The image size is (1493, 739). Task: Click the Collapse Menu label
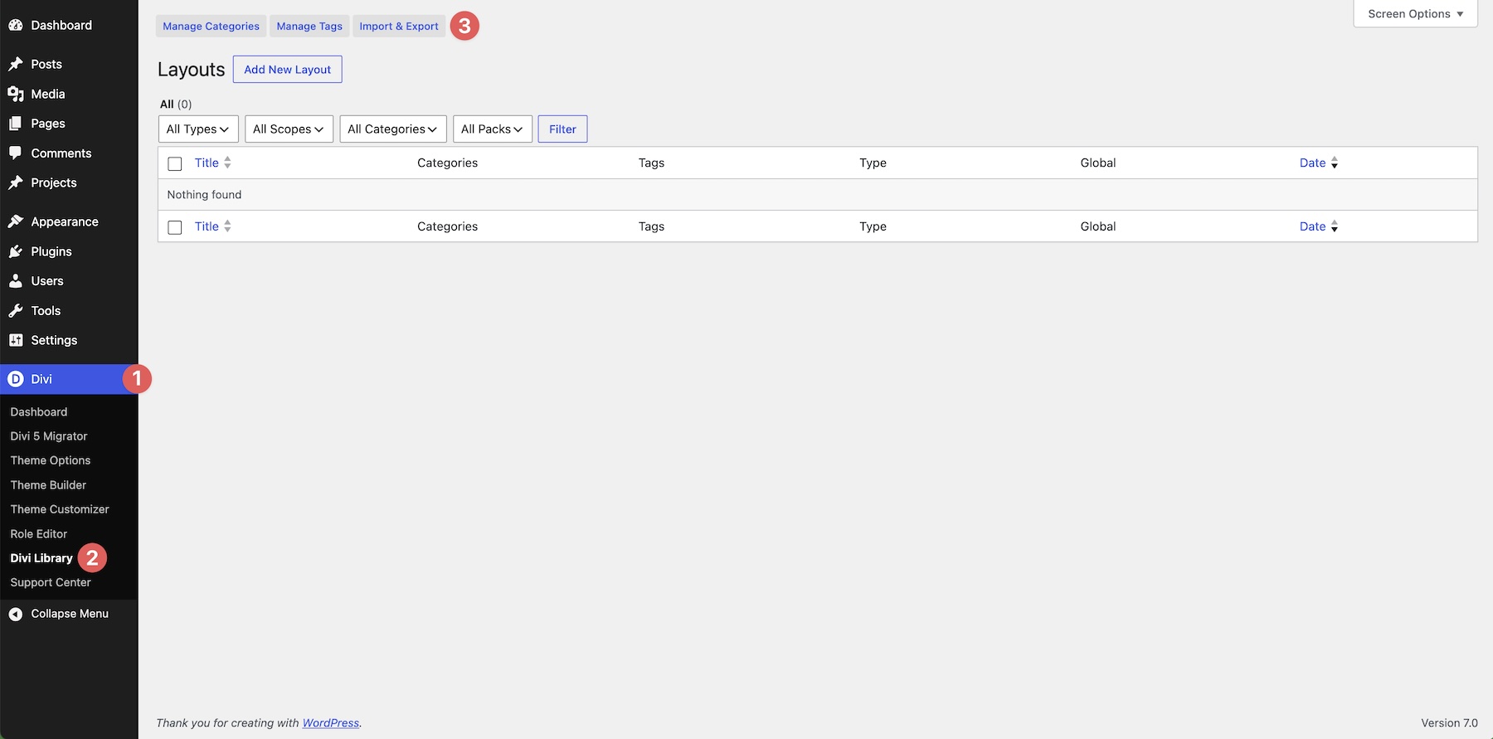click(x=70, y=614)
